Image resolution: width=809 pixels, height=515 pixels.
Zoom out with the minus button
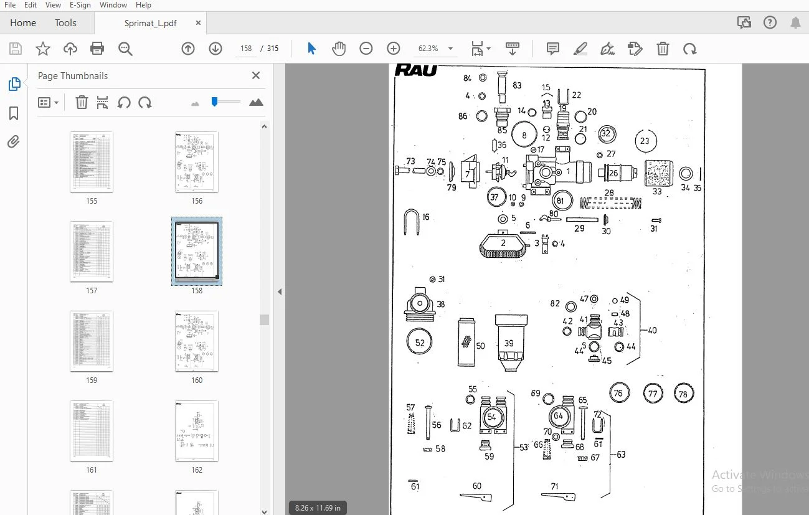tap(366, 49)
